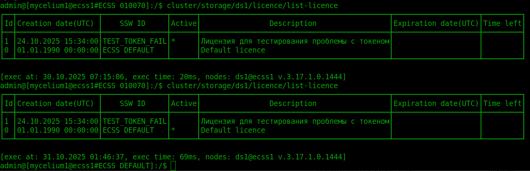Image resolution: width=530 pixels, height=171 pixels.
Task: Click date 24.10.2025 15:34:00 in second table
Action: (58, 121)
